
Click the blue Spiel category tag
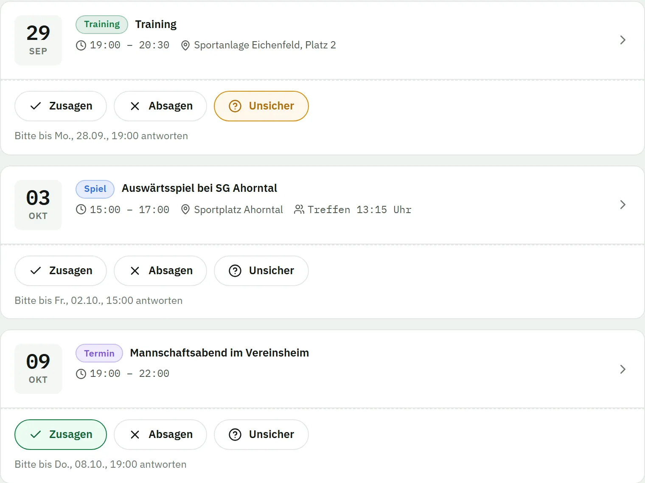95,189
